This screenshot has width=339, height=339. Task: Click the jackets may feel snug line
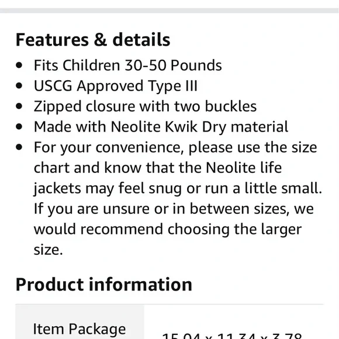178,189
